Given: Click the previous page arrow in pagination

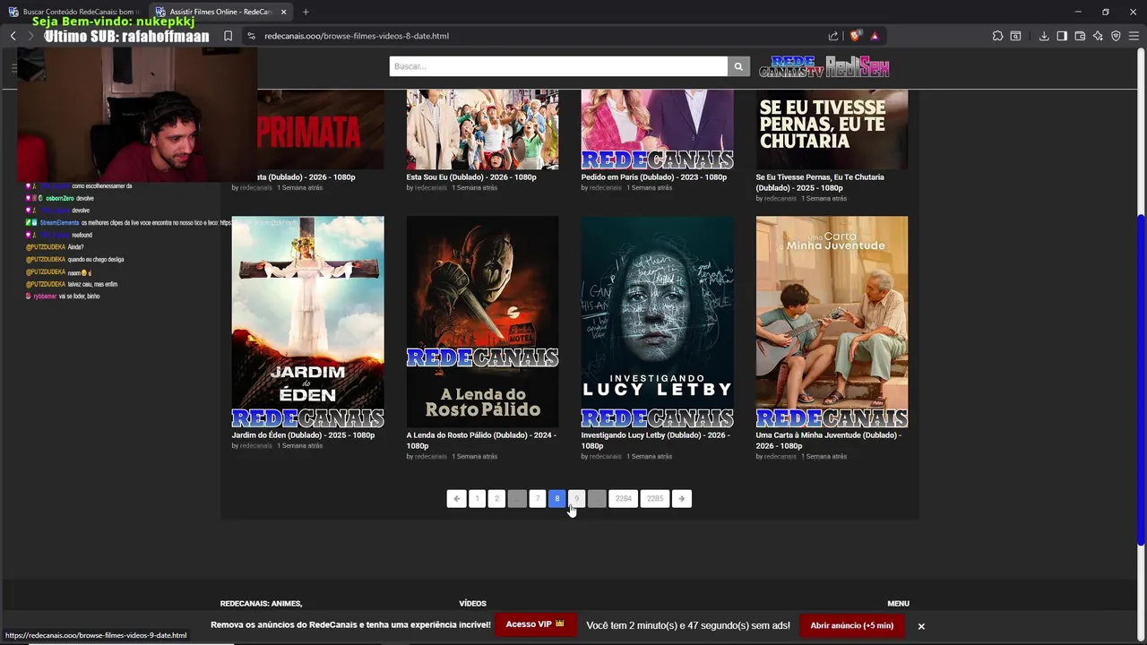Looking at the screenshot, I should pos(456,499).
